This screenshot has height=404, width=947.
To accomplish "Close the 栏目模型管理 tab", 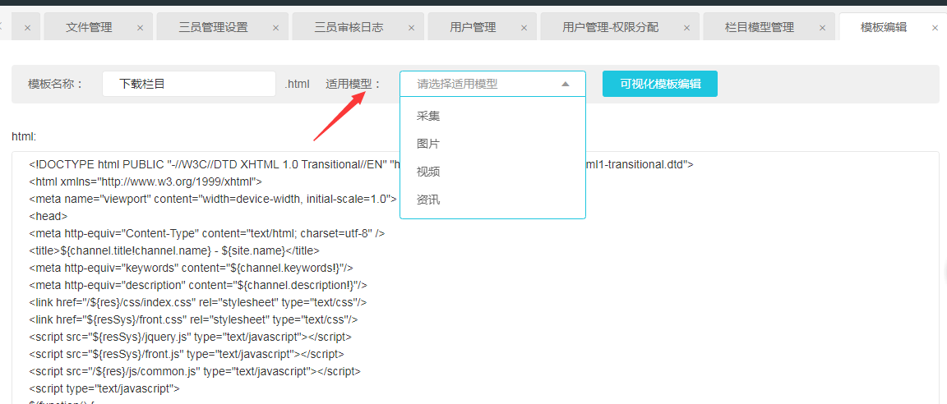I will (x=823, y=28).
